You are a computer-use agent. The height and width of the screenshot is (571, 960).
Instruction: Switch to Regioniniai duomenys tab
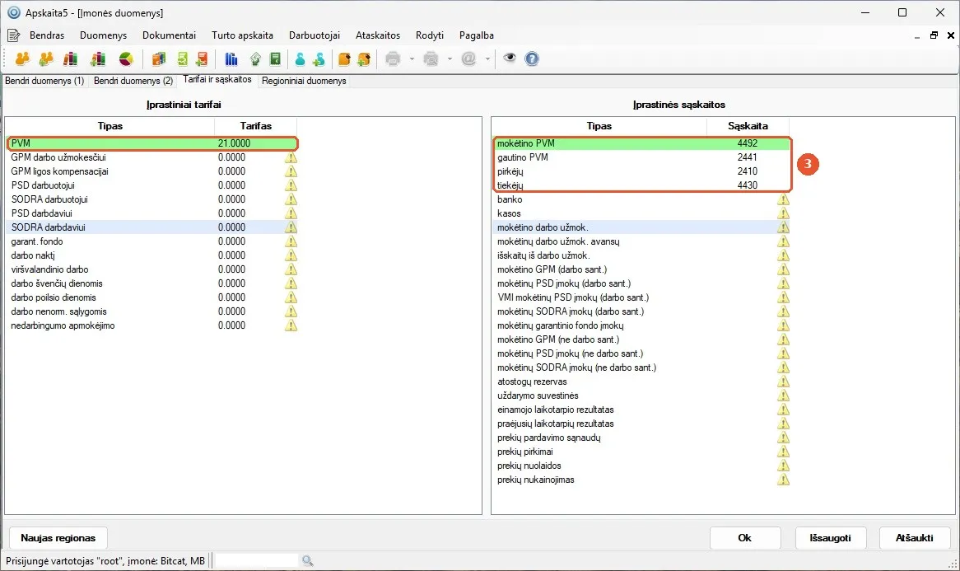coord(305,81)
